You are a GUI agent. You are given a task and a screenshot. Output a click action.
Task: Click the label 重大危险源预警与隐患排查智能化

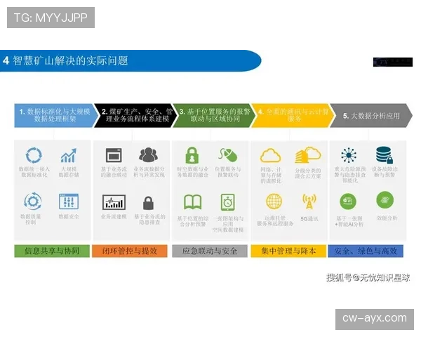coord(350,175)
